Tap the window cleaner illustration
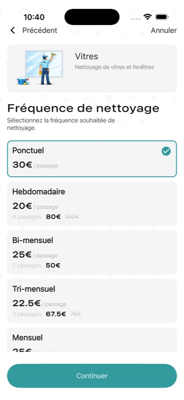The image size is (184, 400). tap(41, 68)
